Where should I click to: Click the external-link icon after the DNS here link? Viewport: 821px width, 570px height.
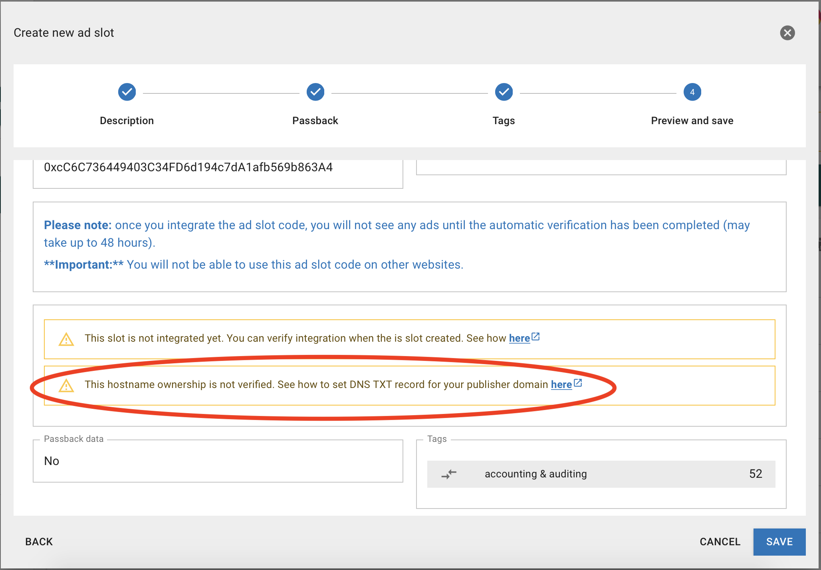coord(578,382)
